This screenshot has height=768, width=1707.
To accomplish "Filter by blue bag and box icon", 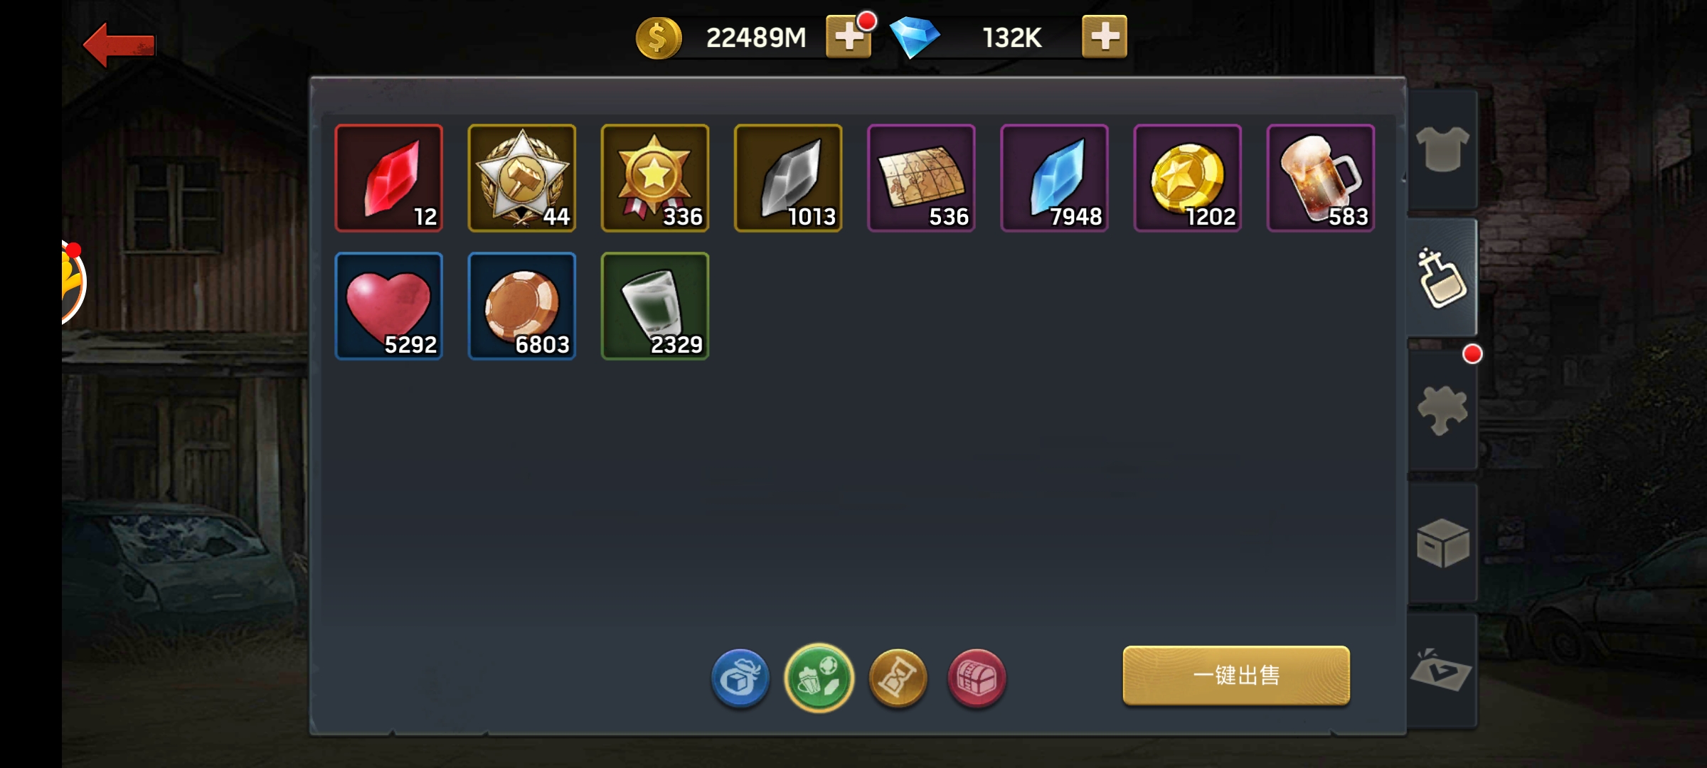I will click(740, 678).
